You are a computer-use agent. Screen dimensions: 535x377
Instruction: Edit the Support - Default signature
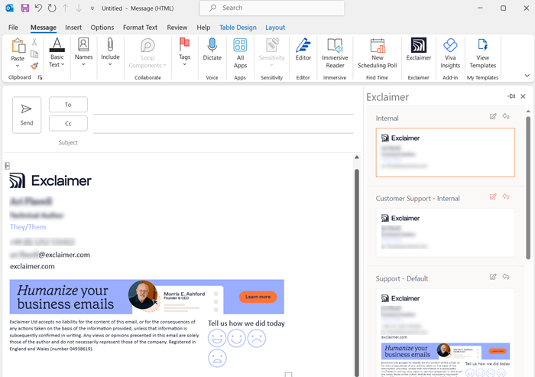pos(493,277)
